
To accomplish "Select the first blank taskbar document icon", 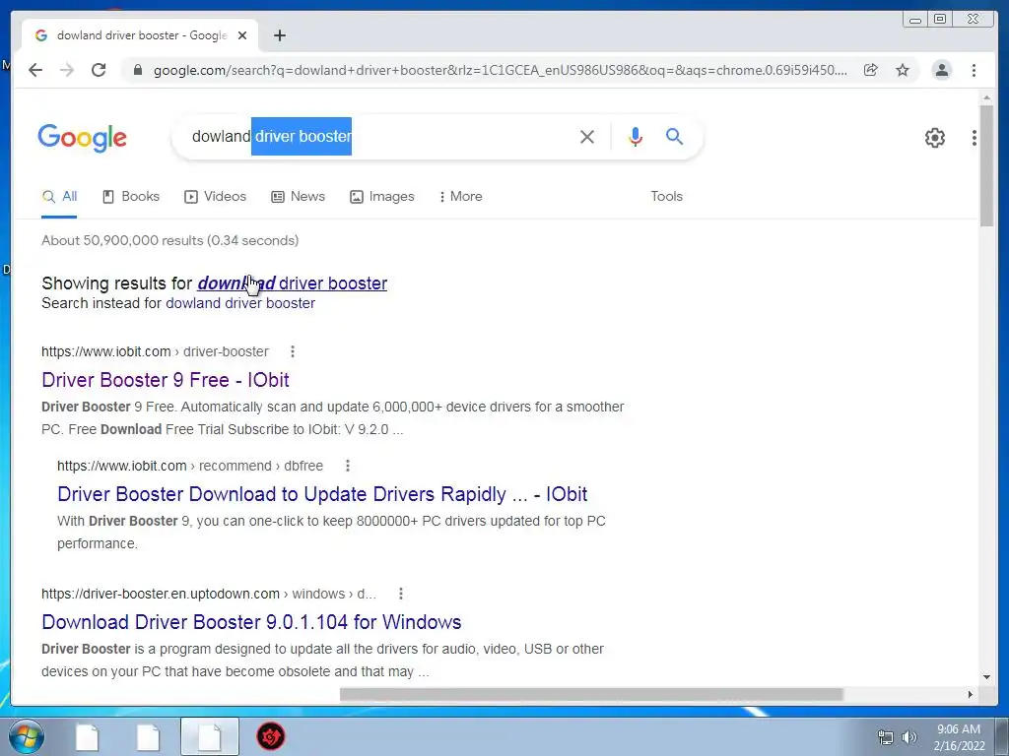I will 88,736.
